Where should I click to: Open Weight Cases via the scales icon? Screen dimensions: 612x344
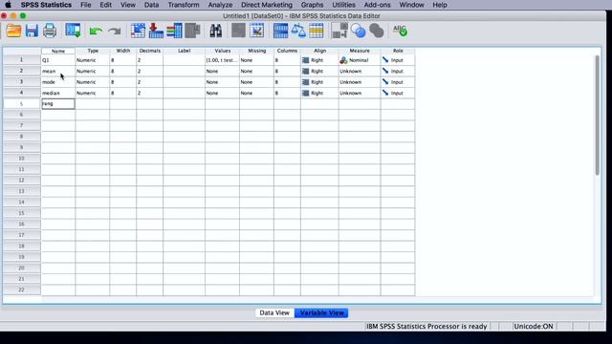[298, 31]
